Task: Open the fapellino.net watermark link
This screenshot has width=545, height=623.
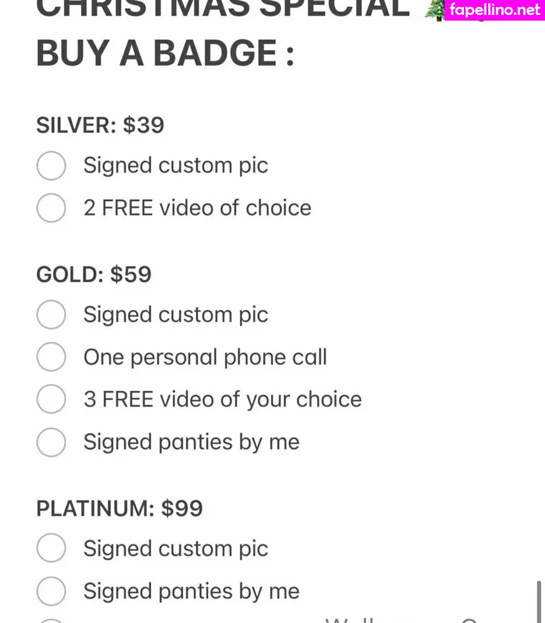Action: click(x=494, y=10)
